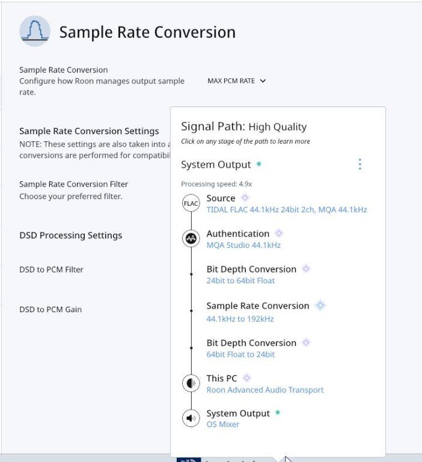Viewport: 422px width, 462px height.
Task: Click the sparkle icon beside Sample Rate Conversion
Action: point(320,306)
